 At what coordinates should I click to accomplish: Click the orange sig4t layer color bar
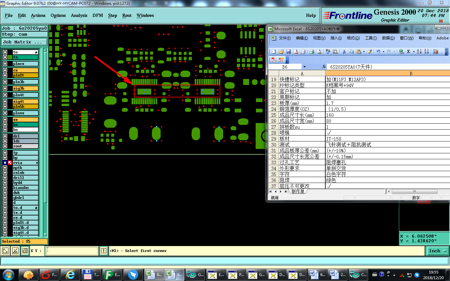[25, 101]
